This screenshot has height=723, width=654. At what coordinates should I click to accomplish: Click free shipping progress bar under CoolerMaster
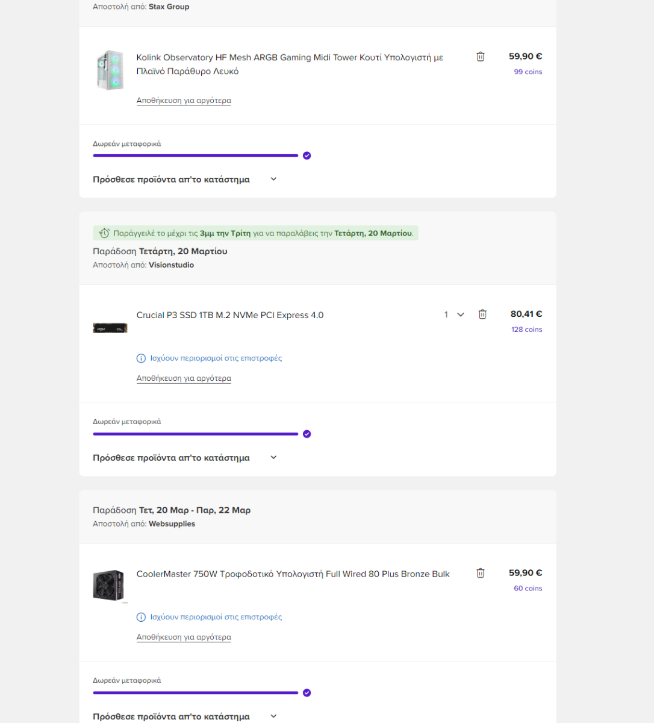click(x=196, y=693)
